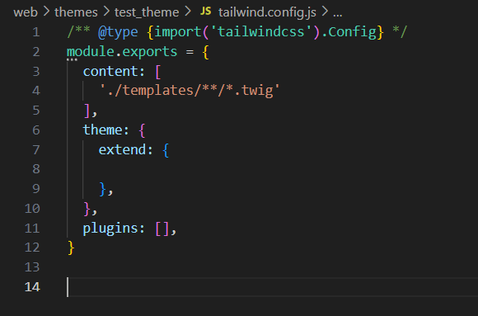Click the JS file icon in breadcrumb
This screenshot has width=478, height=316.
[x=205, y=12]
